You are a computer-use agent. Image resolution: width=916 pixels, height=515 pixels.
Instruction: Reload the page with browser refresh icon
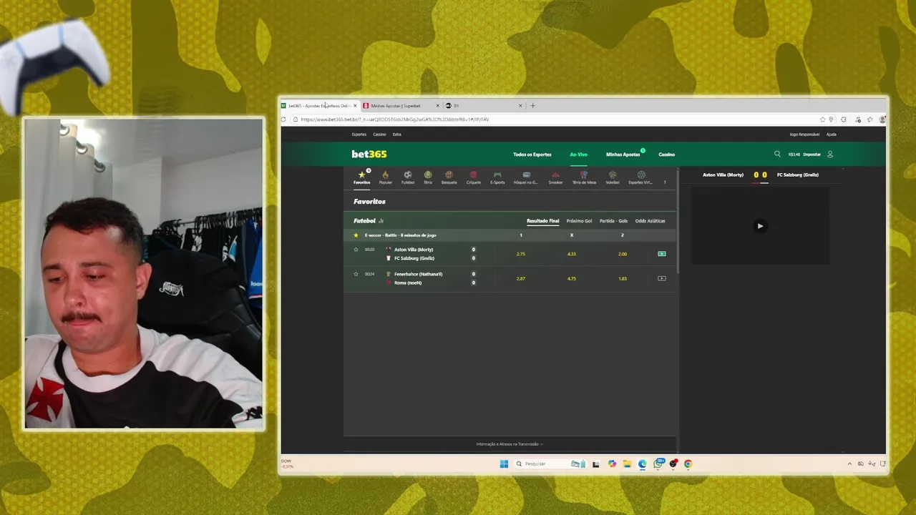(283, 119)
